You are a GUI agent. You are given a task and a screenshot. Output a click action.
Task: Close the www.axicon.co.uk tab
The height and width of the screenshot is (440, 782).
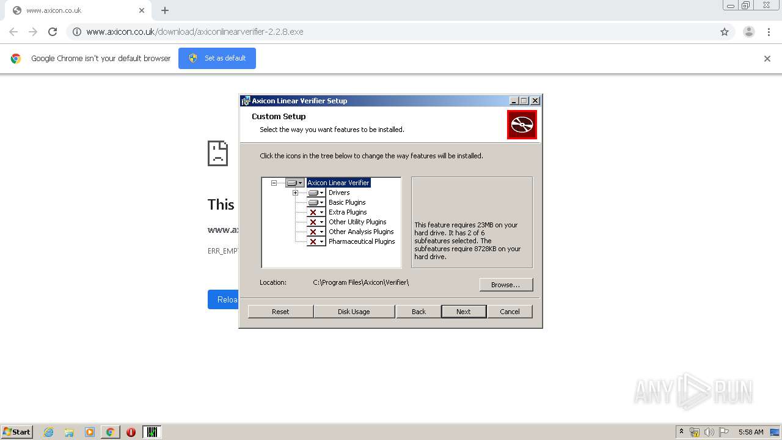tap(142, 10)
